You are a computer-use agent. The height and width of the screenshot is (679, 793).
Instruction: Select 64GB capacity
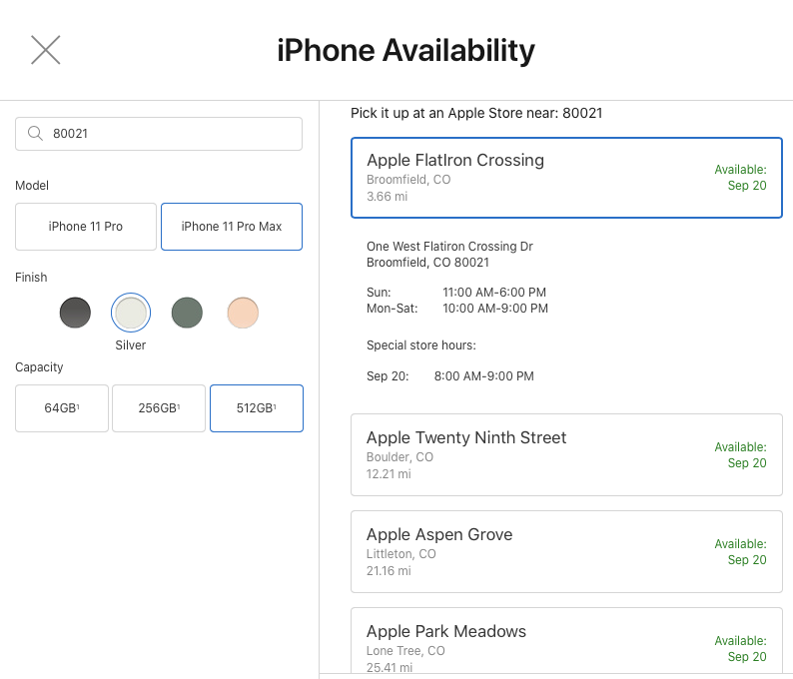[62, 408]
